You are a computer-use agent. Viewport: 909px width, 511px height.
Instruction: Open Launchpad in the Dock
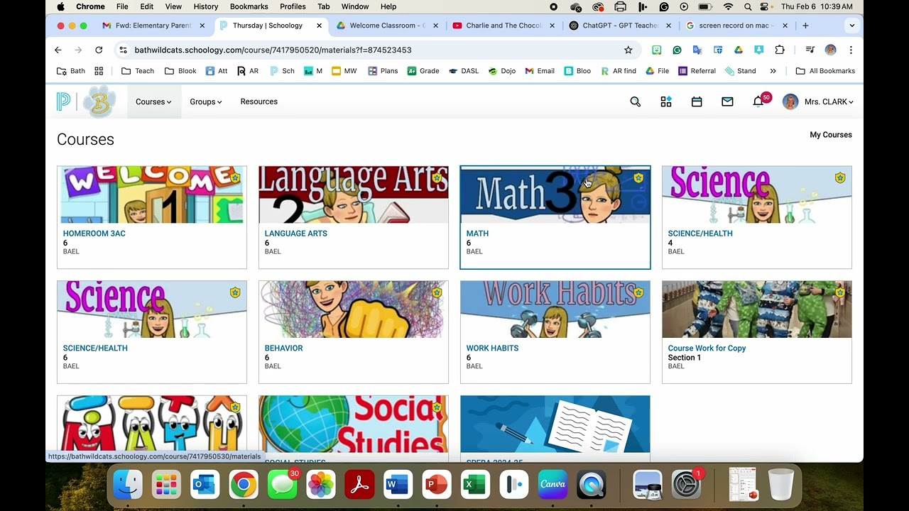[x=166, y=485]
